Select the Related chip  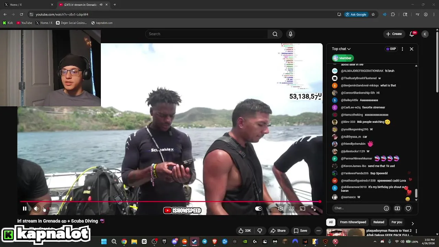pyautogui.click(x=379, y=222)
